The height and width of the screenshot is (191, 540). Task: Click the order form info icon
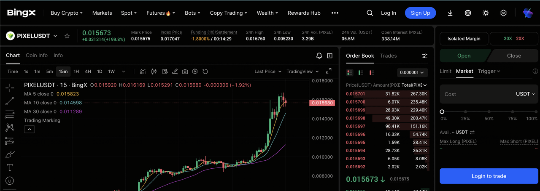pyautogui.click(x=535, y=71)
